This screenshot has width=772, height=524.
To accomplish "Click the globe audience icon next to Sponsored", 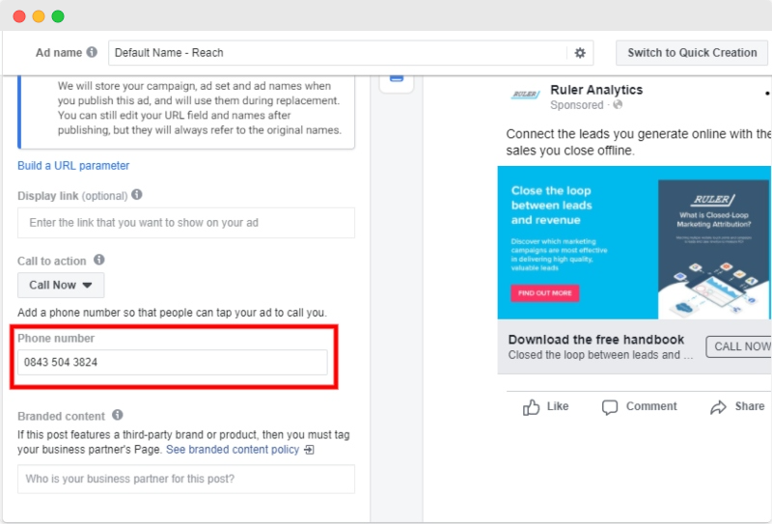I will (618, 104).
